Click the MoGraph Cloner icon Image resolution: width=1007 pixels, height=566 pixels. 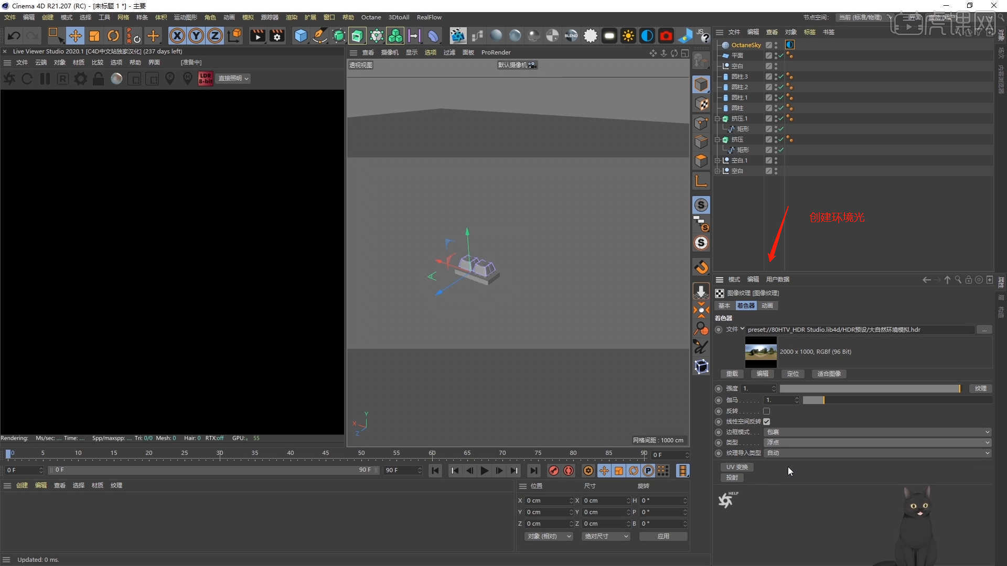click(395, 36)
